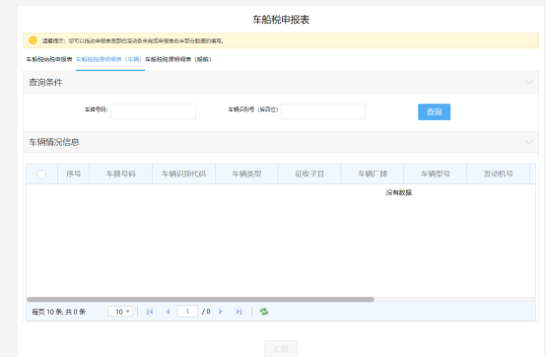Focus the 车牌号码 input field
The height and width of the screenshot is (358, 546).
(153, 111)
